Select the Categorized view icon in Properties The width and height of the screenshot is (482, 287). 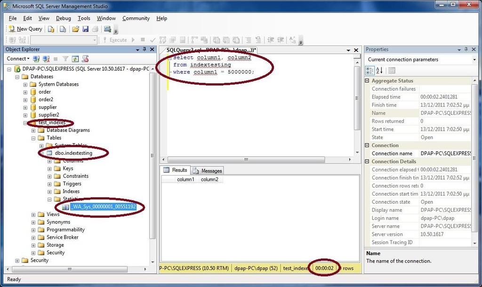click(x=370, y=71)
